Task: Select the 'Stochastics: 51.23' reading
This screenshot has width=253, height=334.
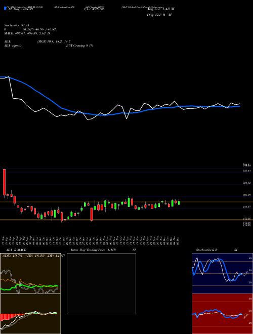Action: tap(16, 25)
